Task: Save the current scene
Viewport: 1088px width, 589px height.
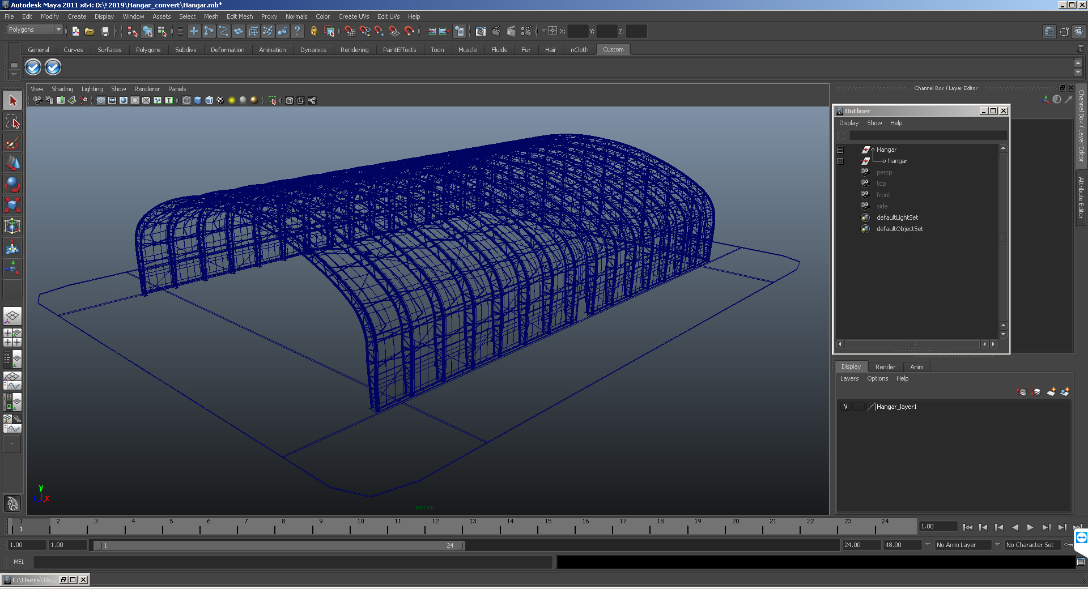Action: click(105, 31)
